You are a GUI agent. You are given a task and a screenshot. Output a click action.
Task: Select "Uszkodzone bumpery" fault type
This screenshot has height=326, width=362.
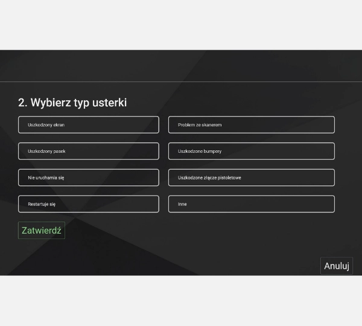[252, 151]
